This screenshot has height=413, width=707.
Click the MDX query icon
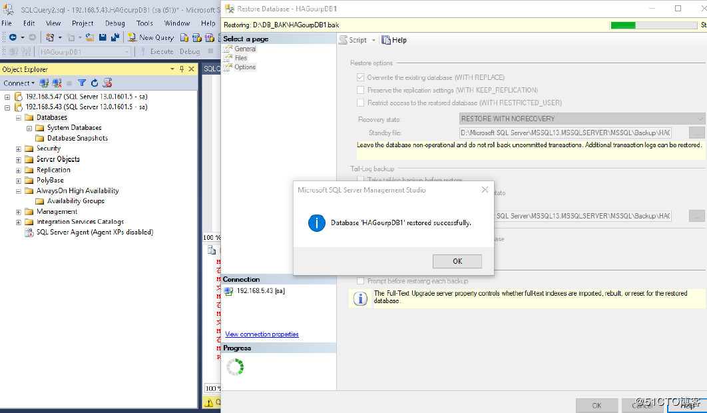pos(196,37)
